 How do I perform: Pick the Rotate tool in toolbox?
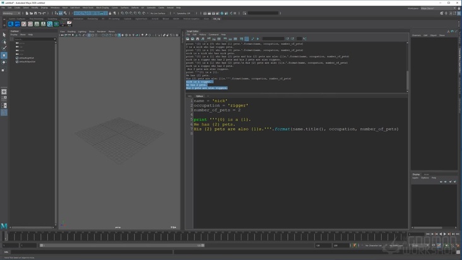4,62
